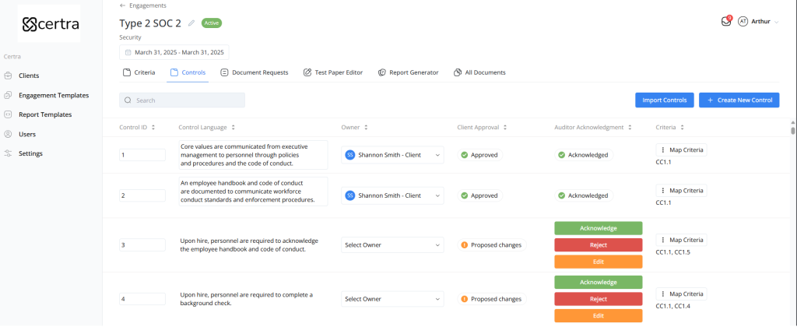Click the Map Criteria button for control 2
797x327 pixels.
tap(681, 190)
